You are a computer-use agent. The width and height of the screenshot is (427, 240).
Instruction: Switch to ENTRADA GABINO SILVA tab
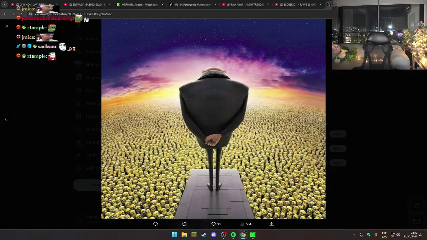(87, 5)
